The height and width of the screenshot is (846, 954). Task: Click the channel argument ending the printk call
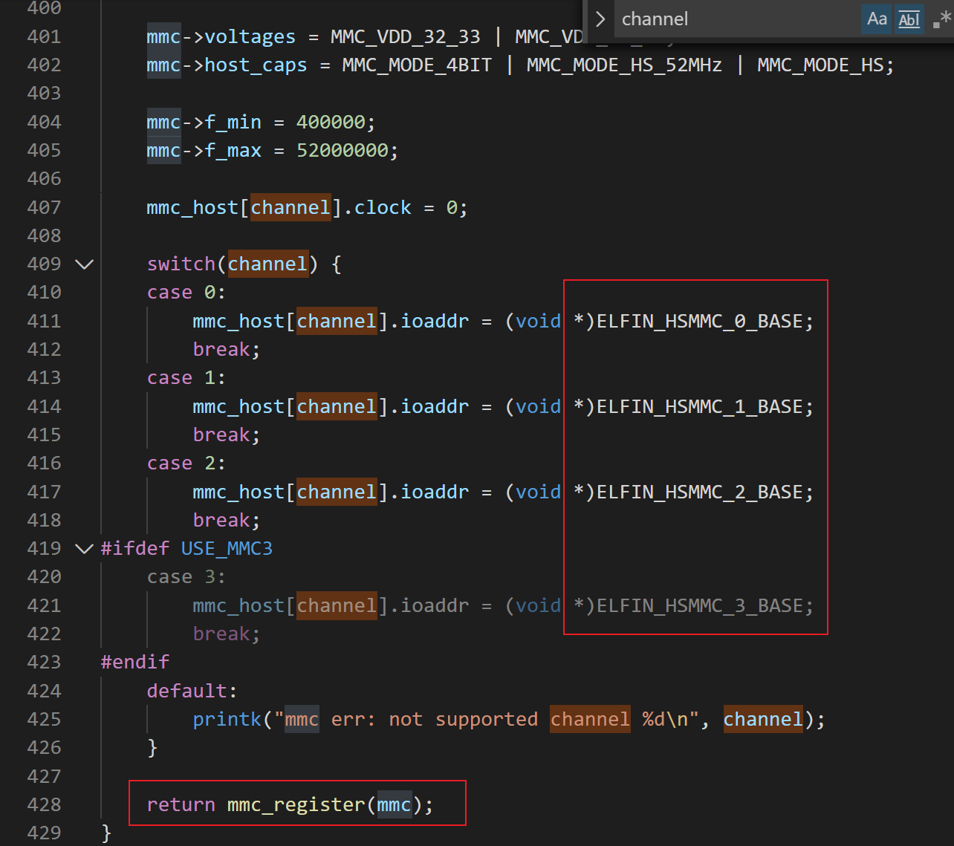(x=763, y=720)
